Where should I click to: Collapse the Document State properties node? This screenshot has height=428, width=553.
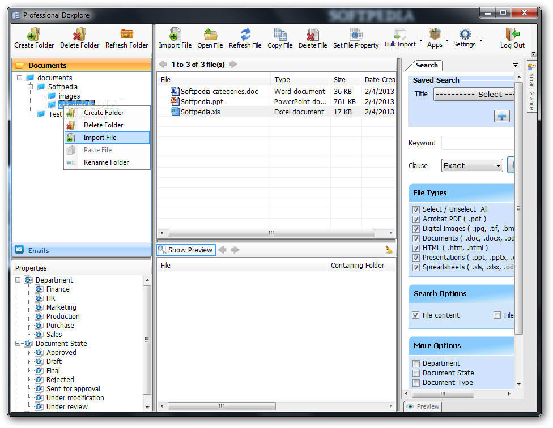(x=18, y=344)
